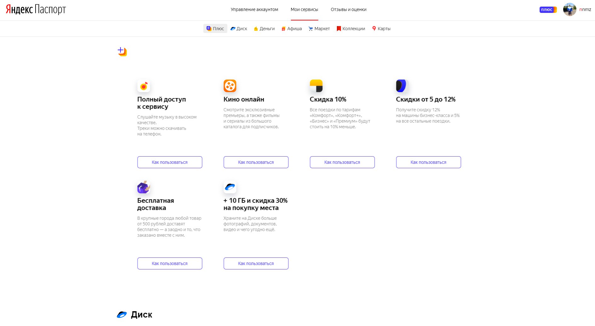Viewport: 595px width, 326px height.
Task: Select the Диск service filter
Action: (x=239, y=29)
